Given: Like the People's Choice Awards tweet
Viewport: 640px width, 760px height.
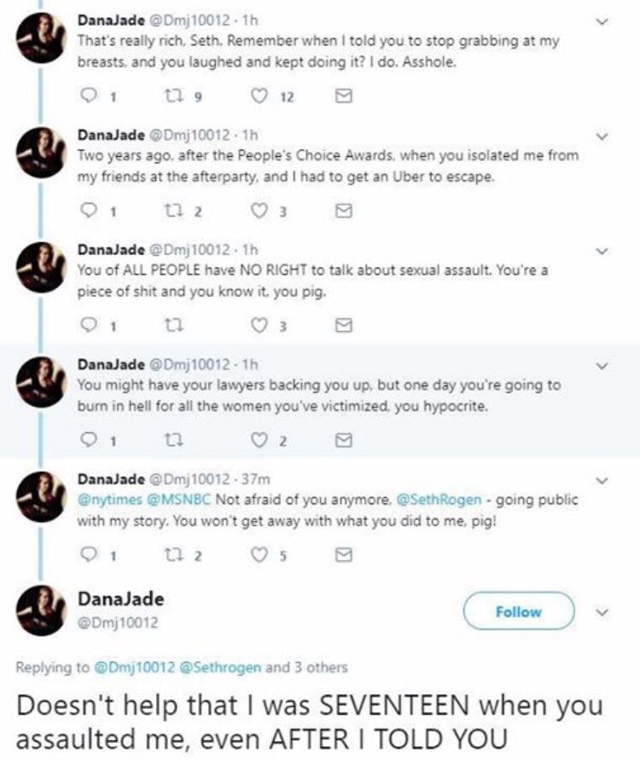Looking at the screenshot, I should (259, 211).
